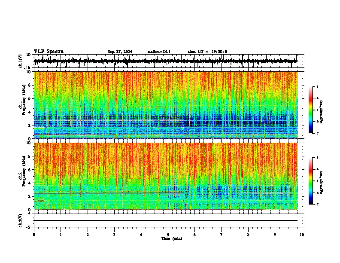
Task: Click the ch.2 spectrogram color scale bar
Action: pyautogui.click(x=311, y=181)
